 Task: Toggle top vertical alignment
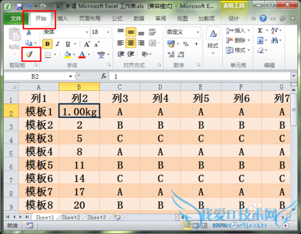coord(120,31)
